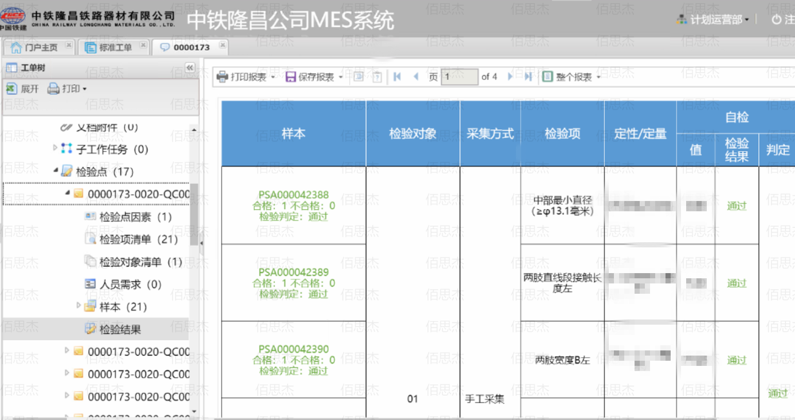Click the floppy disk 保存报表 icon
795x420 pixels.
[290, 77]
